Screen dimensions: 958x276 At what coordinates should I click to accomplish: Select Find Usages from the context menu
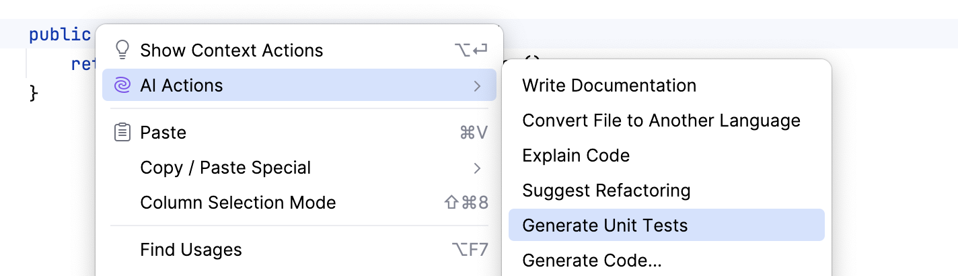(x=191, y=250)
